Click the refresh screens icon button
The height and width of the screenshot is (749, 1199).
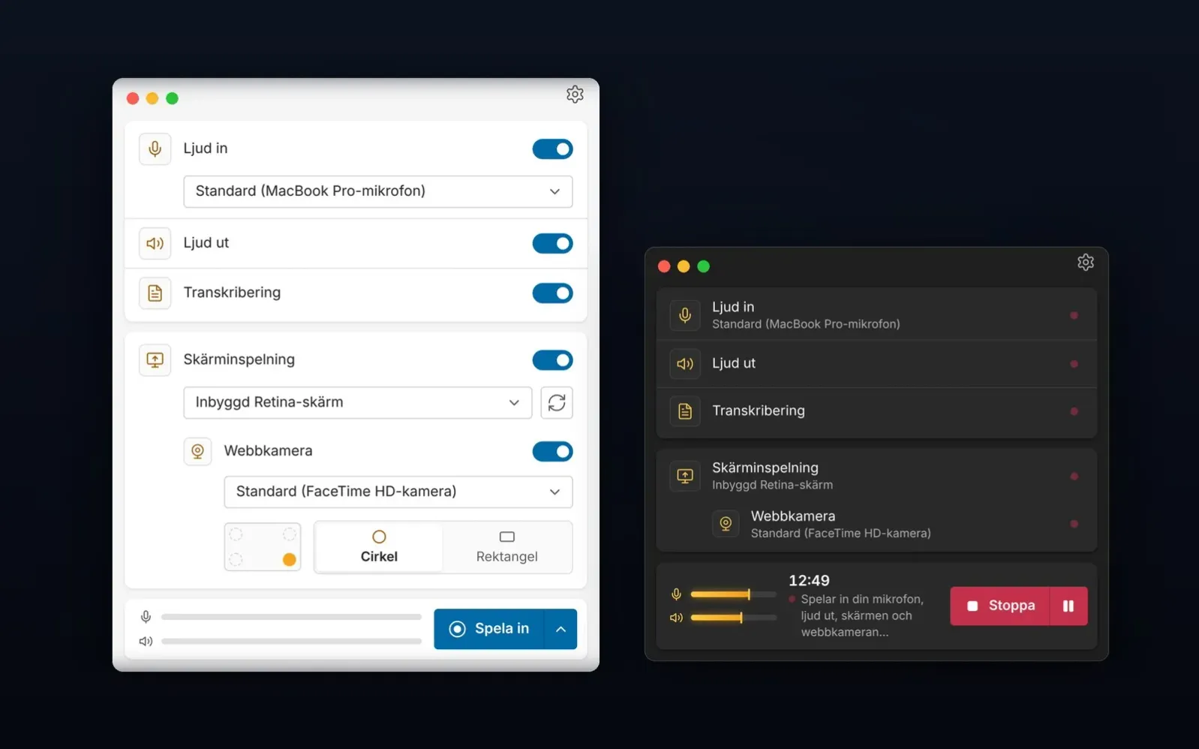[x=557, y=402]
